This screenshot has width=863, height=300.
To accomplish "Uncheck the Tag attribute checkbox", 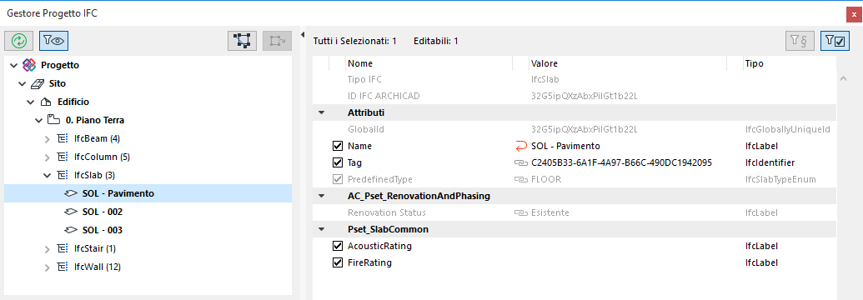I will coord(338,163).
